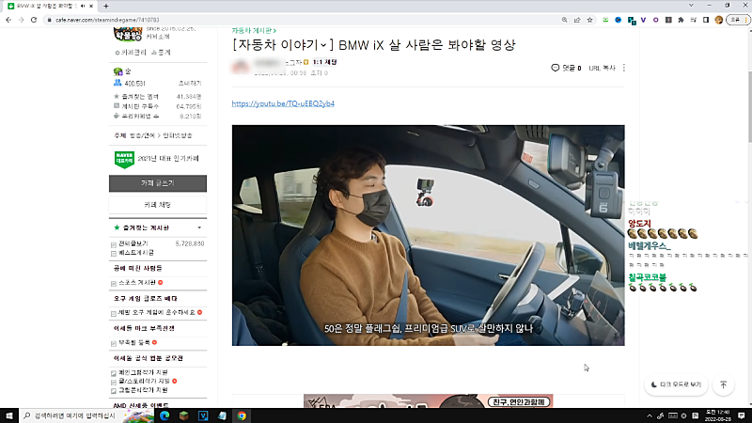
Task: Jump to top with the up-arrow button
Action: 723,384
